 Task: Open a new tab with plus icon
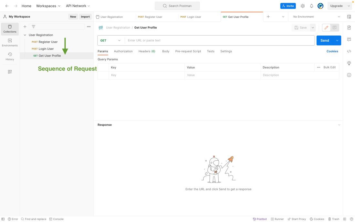268,17
